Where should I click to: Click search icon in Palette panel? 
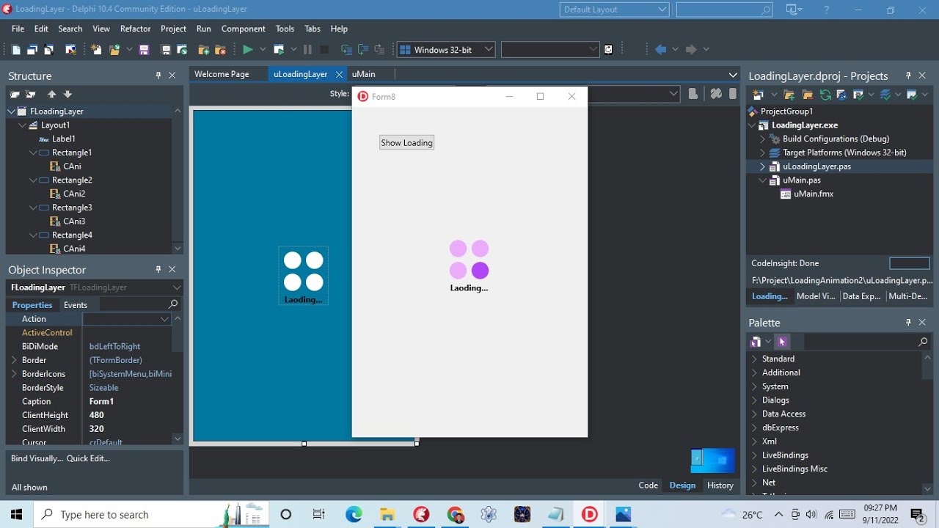coord(923,342)
